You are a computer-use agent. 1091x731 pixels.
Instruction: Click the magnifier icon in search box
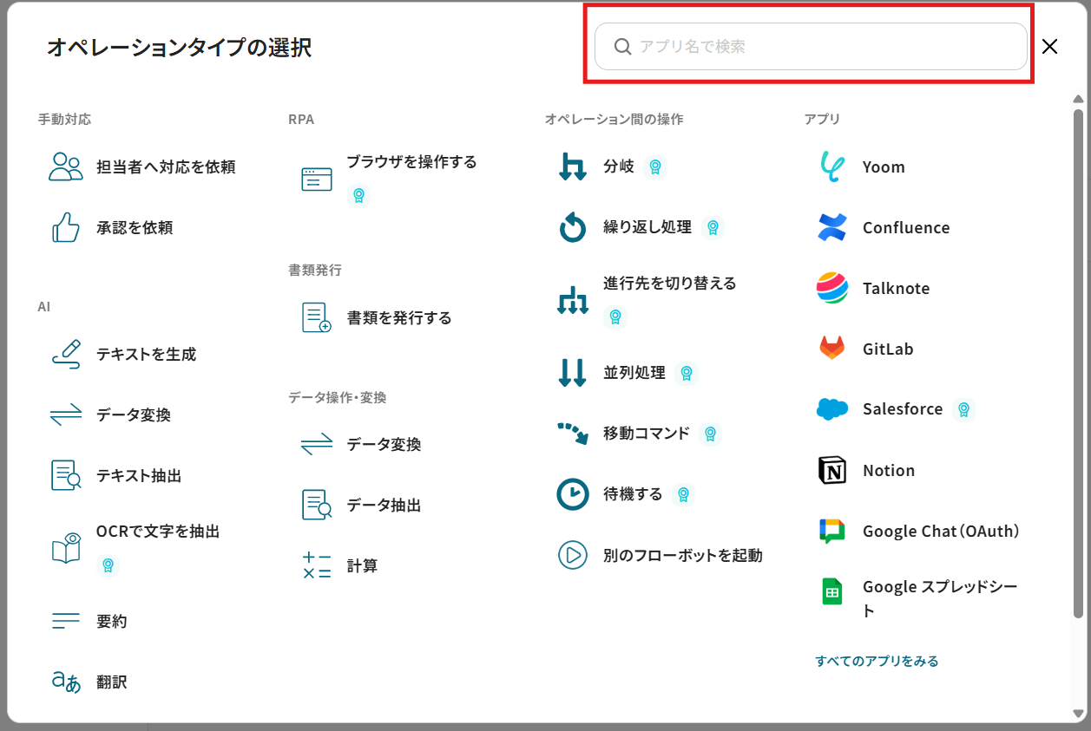pyautogui.click(x=622, y=47)
